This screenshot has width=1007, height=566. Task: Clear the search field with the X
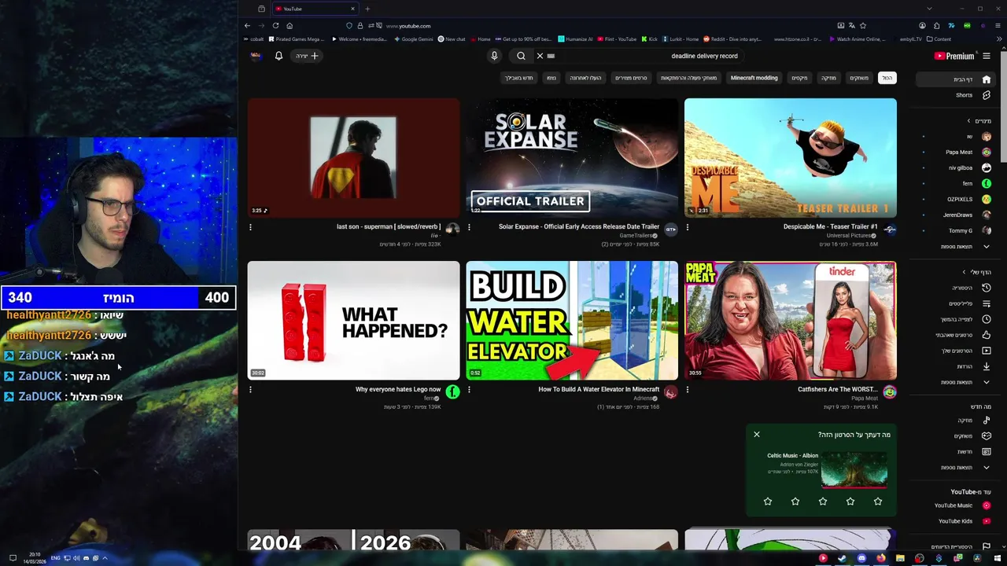(540, 56)
